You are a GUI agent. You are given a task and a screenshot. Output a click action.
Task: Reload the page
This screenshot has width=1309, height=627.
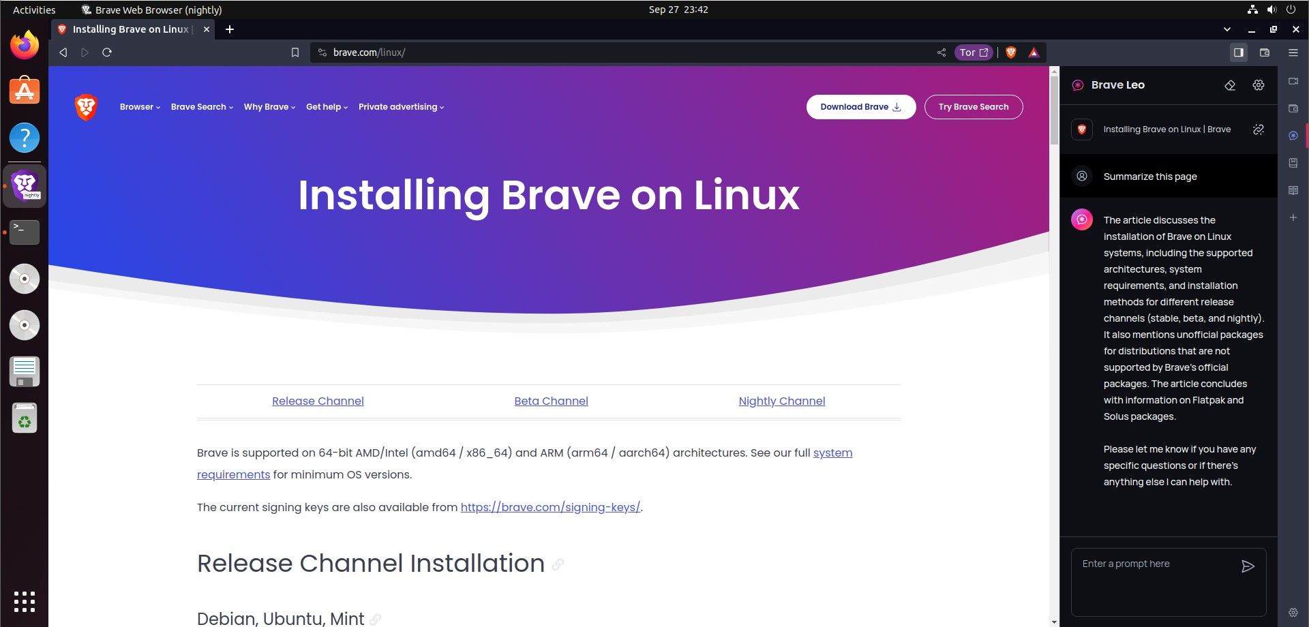(107, 52)
